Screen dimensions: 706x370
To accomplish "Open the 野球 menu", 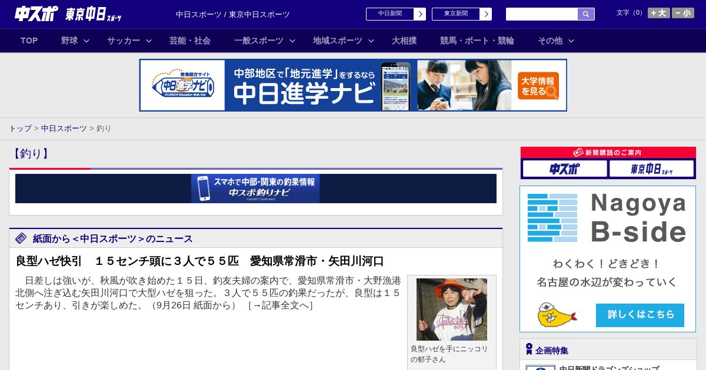I will click(x=69, y=41).
